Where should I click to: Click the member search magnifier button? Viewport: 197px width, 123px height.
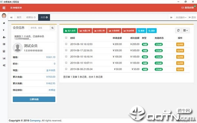tap(53, 28)
